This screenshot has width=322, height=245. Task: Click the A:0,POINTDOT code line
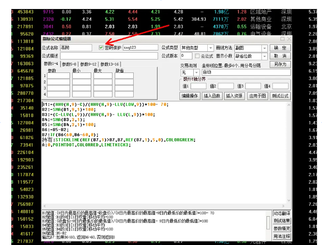coord(86,145)
